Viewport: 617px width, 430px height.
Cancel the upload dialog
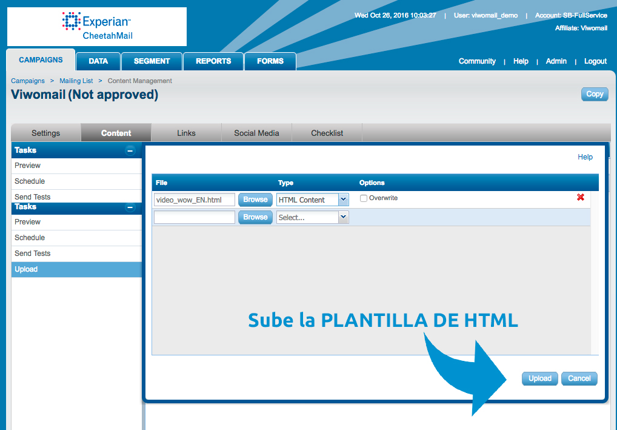point(579,378)
